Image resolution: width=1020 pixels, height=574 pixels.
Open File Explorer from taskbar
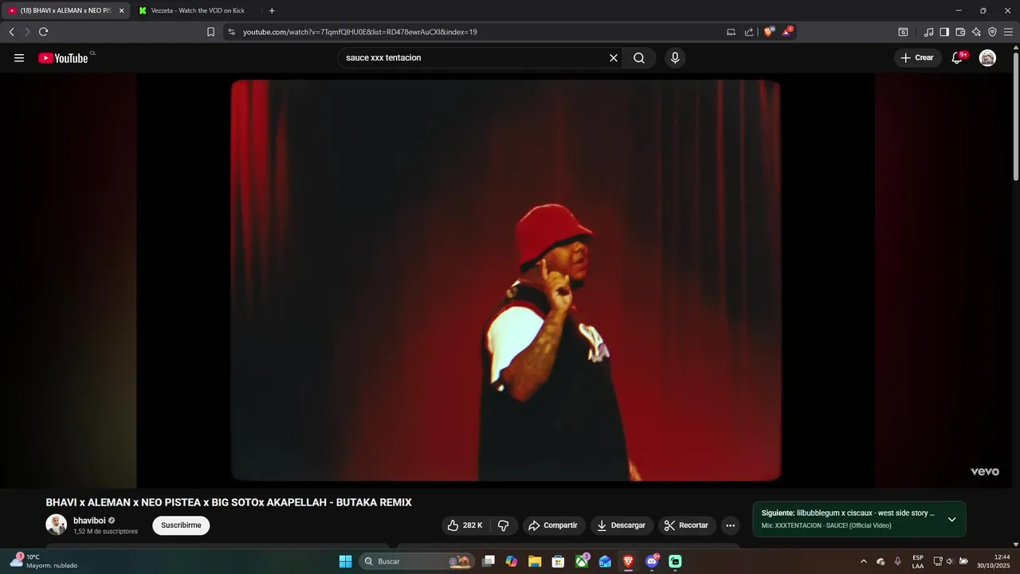535,561
